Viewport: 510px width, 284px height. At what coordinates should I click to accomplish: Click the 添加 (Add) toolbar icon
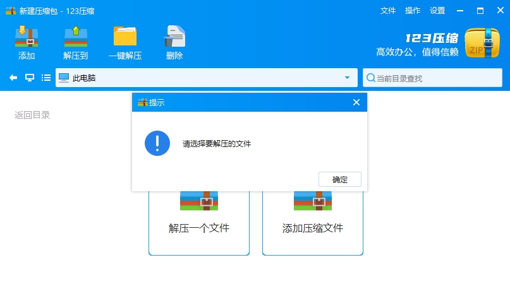(27, 37)
